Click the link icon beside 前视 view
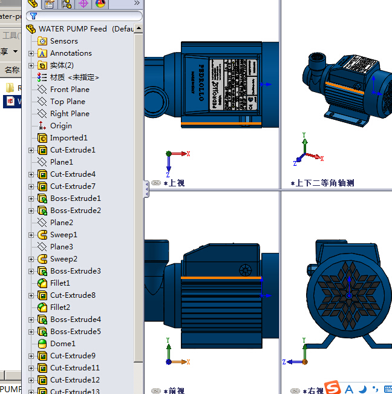 (x=156, y=391)
